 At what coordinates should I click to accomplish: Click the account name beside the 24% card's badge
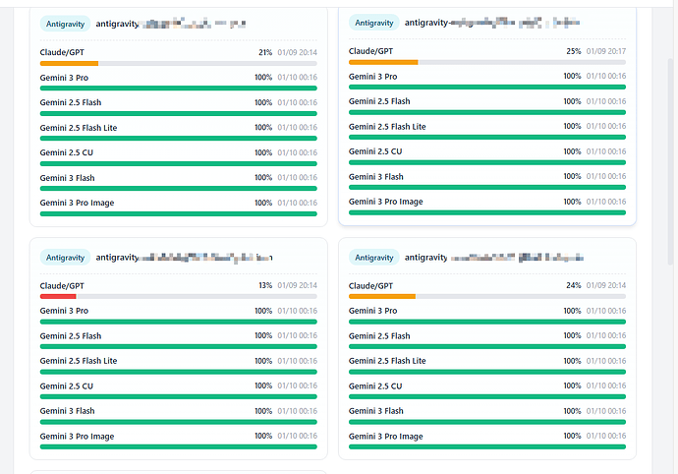pyautogui.click(x=494, y=258)
